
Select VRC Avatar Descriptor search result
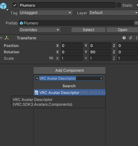[69, 93]
